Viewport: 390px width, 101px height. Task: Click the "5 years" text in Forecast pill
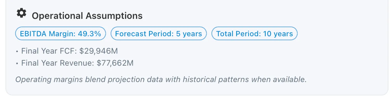coord(189,34)
